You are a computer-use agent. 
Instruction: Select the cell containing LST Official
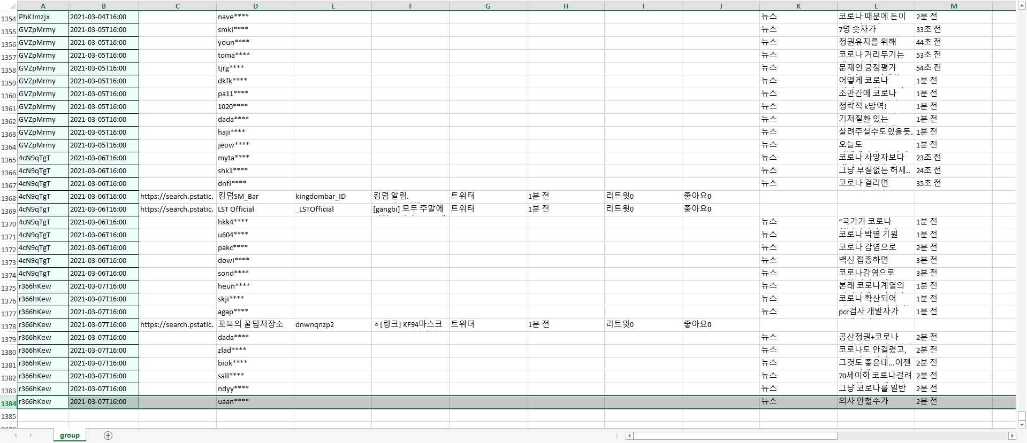point(236,209)
